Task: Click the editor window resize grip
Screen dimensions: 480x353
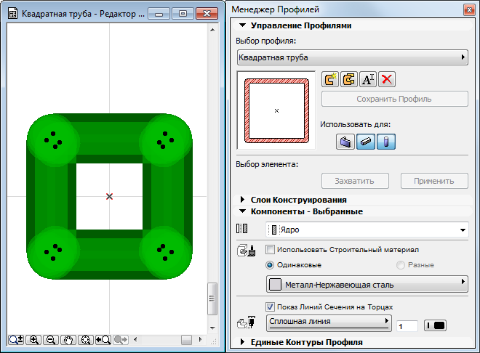Action: (x=213, y=341)
